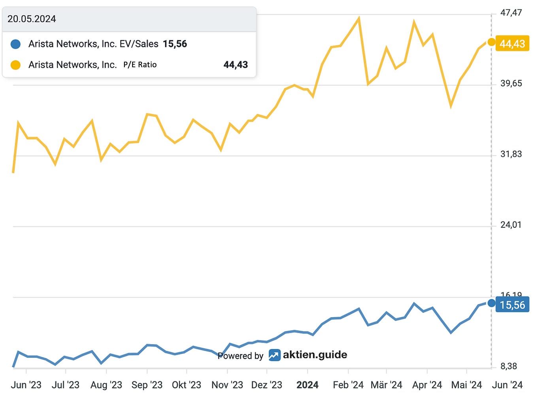This screenshot has width=536, height=394.
Task: Select the Jun '23 axis label
Action: click(x=26, y=385)
